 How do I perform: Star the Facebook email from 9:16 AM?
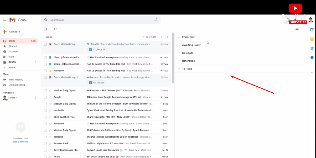click(x=50, y=71)
